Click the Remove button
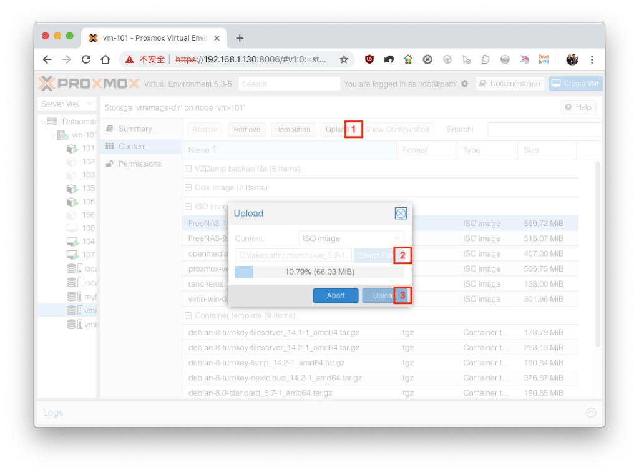This screenshot has height=472, width=639. (x=247, y=130)
